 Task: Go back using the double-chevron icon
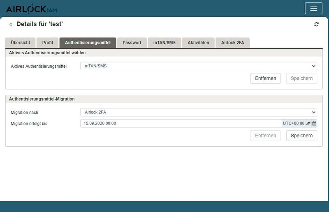(11, 25)
